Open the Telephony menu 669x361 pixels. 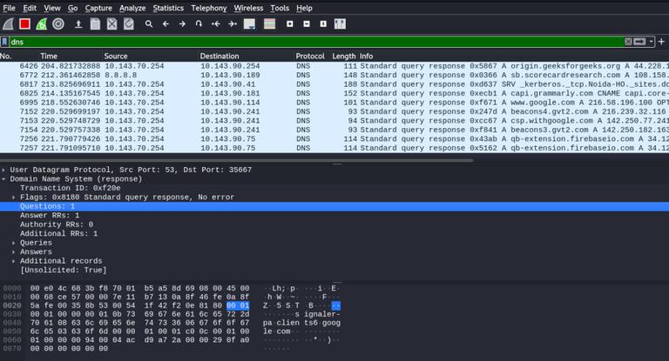209,8
